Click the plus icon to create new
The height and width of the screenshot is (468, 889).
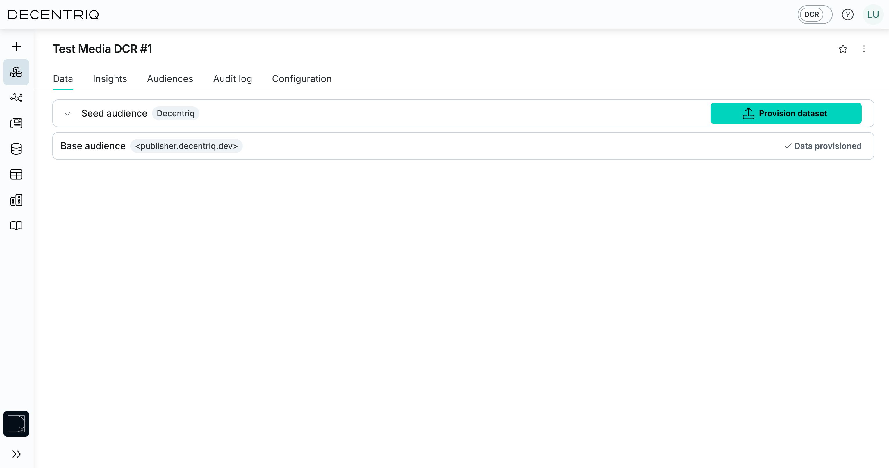tap(16, 47)
